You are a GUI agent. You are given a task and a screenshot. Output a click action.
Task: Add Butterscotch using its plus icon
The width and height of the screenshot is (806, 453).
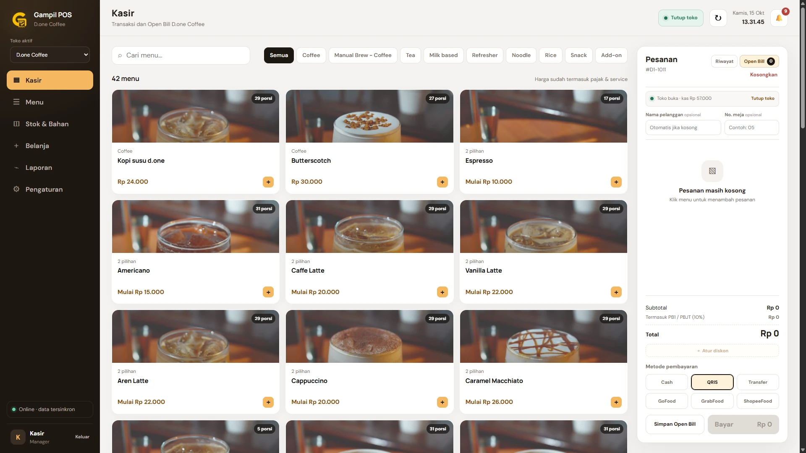442,182
